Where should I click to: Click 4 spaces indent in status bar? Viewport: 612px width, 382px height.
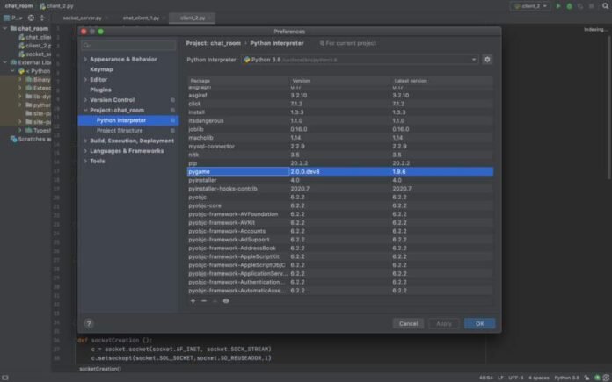[539, 378]
